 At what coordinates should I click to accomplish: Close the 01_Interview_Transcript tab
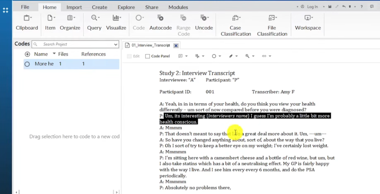(176, 46)
